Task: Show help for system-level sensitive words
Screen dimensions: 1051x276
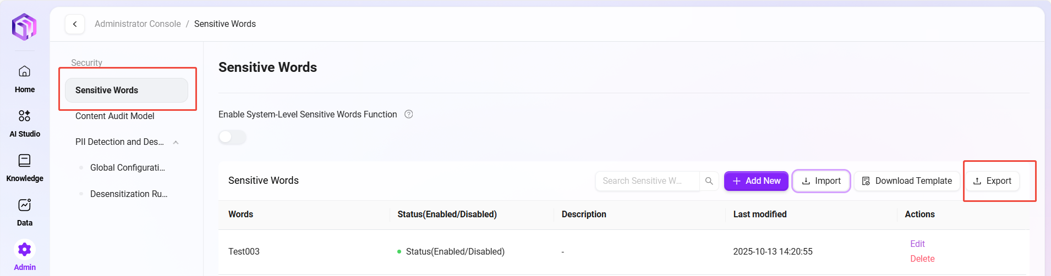Action: pyautogui.click(x=409, y=114)
